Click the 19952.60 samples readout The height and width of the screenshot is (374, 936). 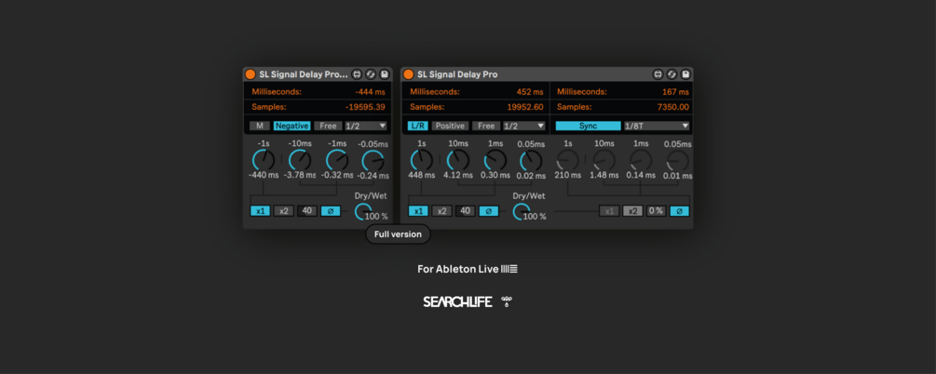[525, 107]
